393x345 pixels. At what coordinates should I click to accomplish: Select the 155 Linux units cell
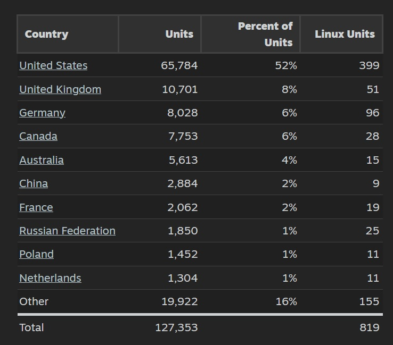point(369,301)
